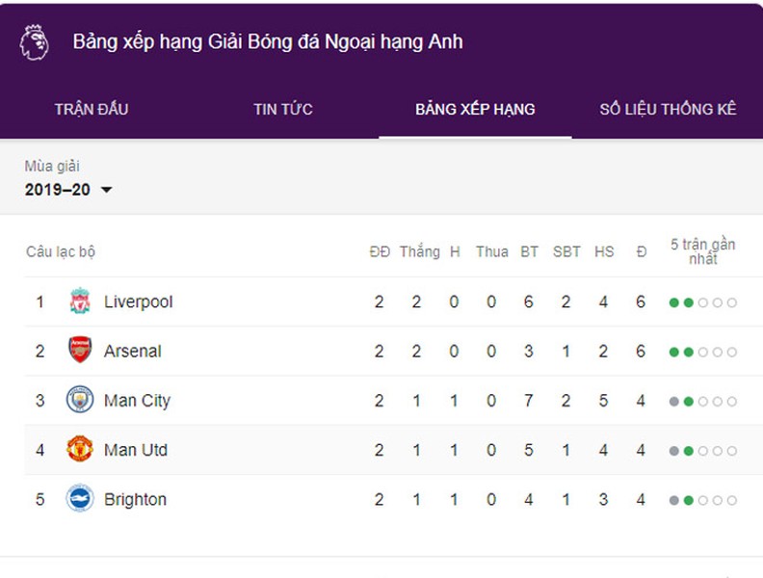Screen dimensions: 763x578
Task: Open the Arsenal team name link
Action: click(x=132, y=352)
